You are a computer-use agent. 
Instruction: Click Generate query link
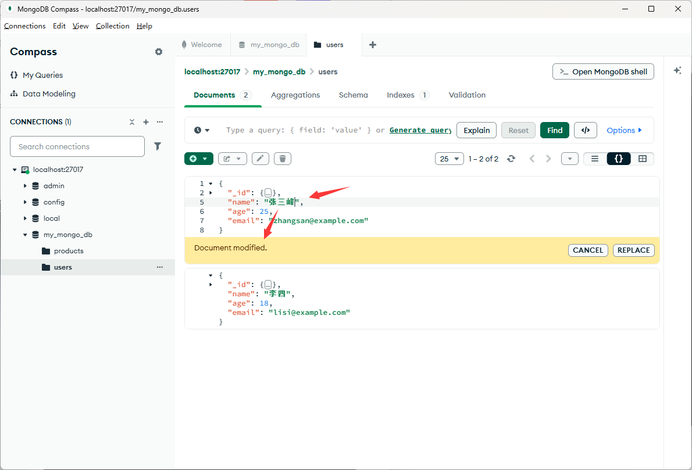(x=420, y=130)
